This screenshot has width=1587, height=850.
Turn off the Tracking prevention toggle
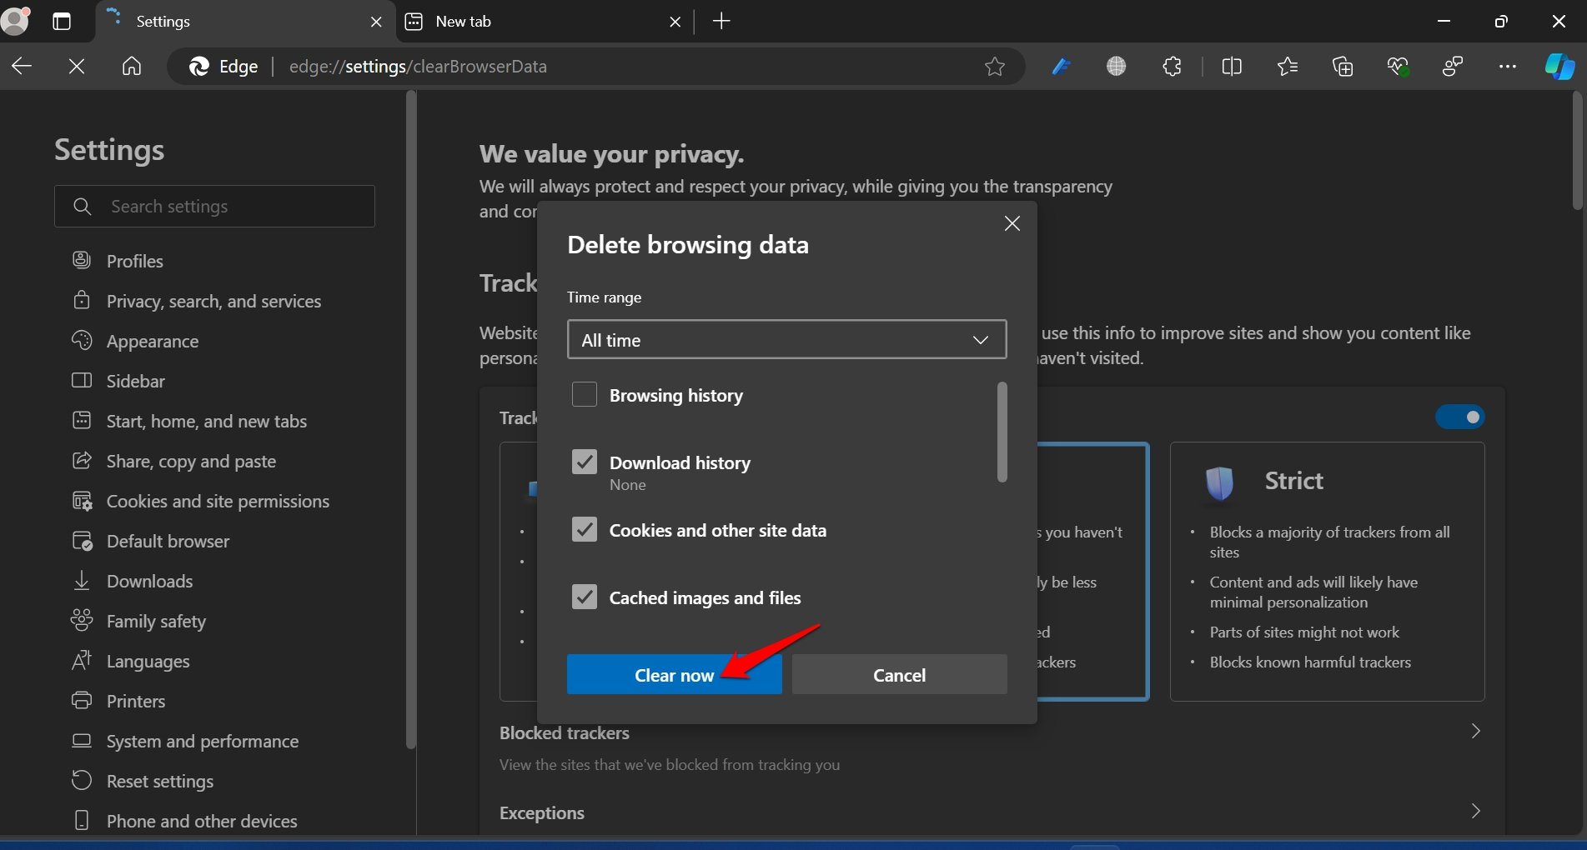click(x=1459, y=417)
